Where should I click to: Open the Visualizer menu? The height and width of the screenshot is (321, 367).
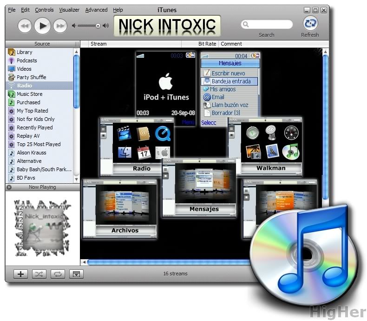click(x=69, y=10)
